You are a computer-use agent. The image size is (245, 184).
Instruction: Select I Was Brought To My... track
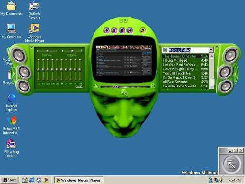click(185, 69)
